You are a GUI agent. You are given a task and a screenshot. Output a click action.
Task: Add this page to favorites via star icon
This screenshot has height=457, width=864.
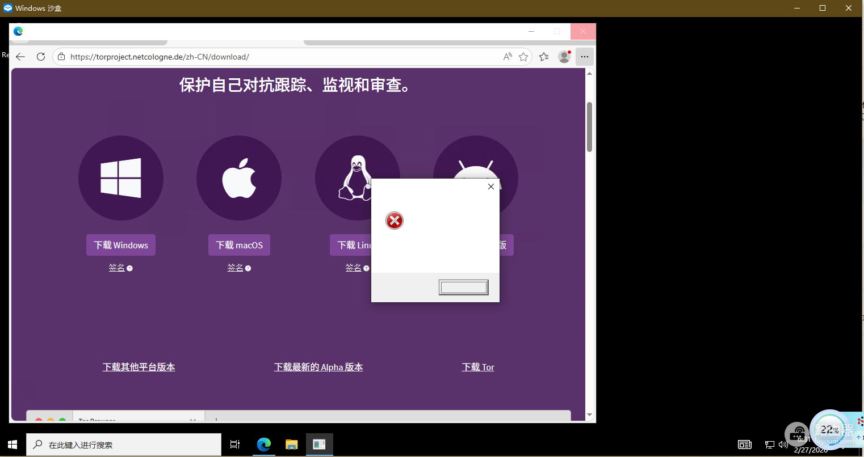coord(523,57)
